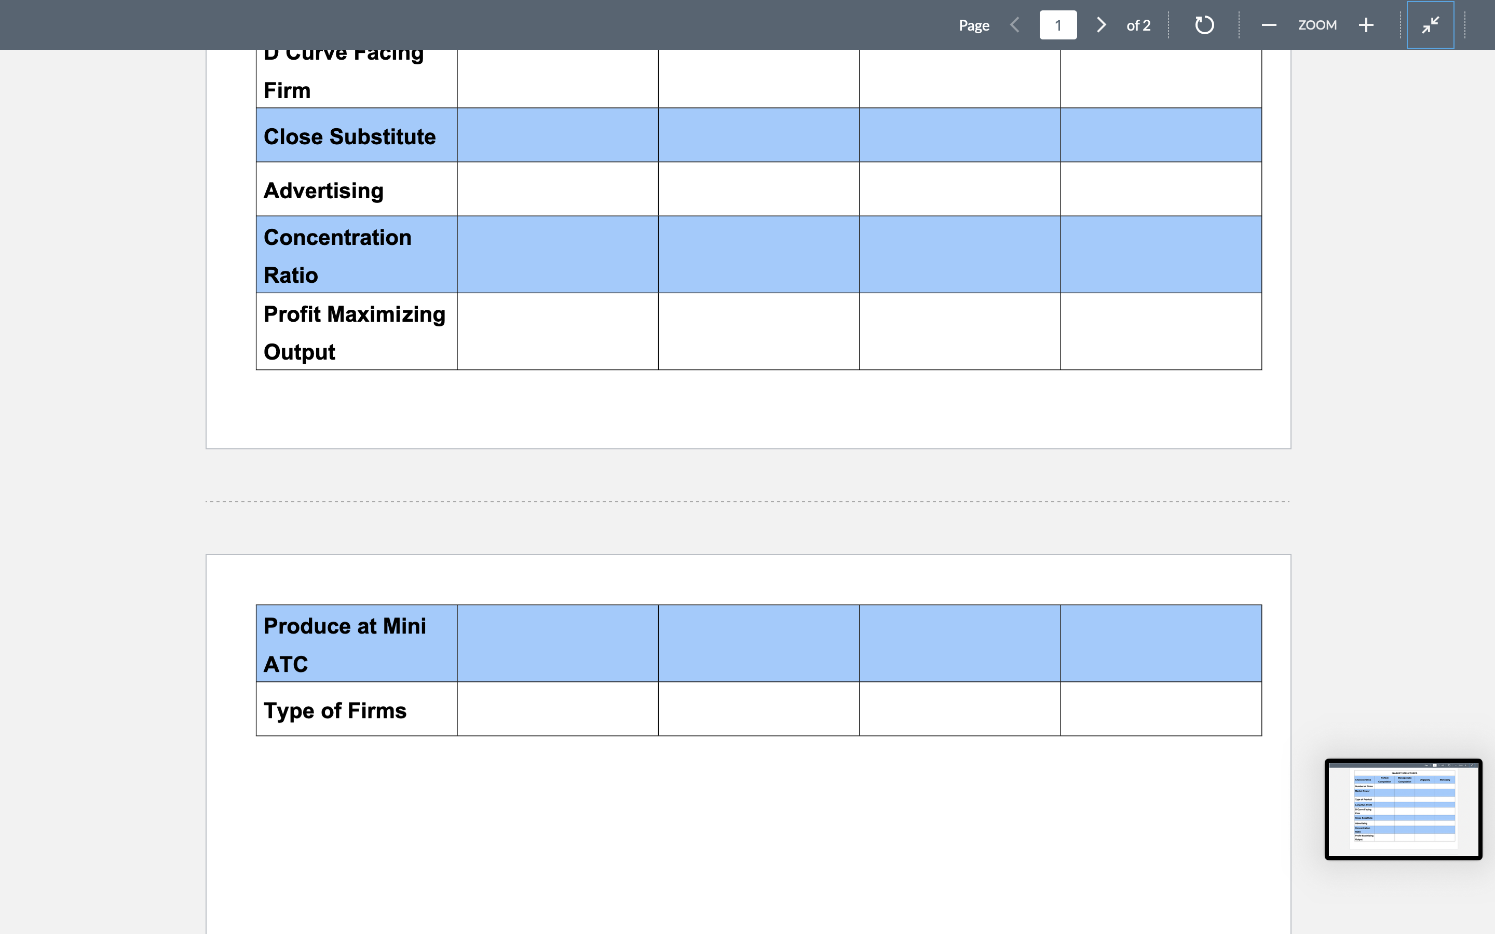Screen dimensions: 1495x934
Task: Click the 'of 2' page count label
Action: [1138, 25]
